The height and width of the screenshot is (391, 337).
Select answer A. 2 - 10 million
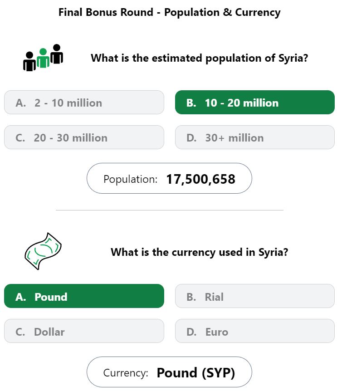click(84, 103)
